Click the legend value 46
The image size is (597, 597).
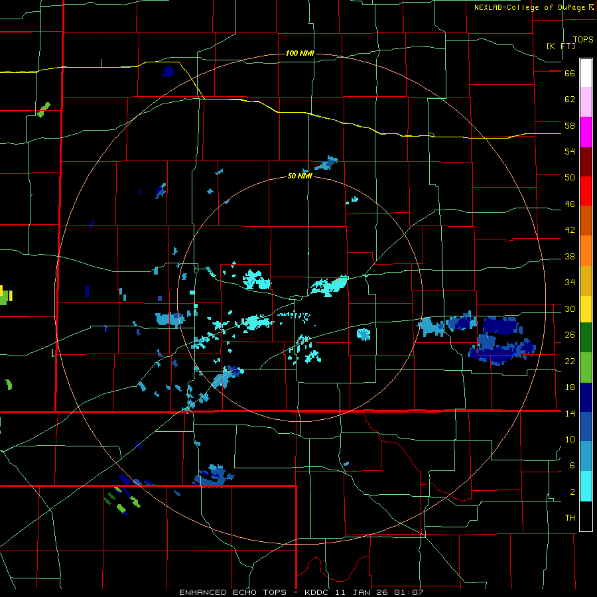(570, 204)
